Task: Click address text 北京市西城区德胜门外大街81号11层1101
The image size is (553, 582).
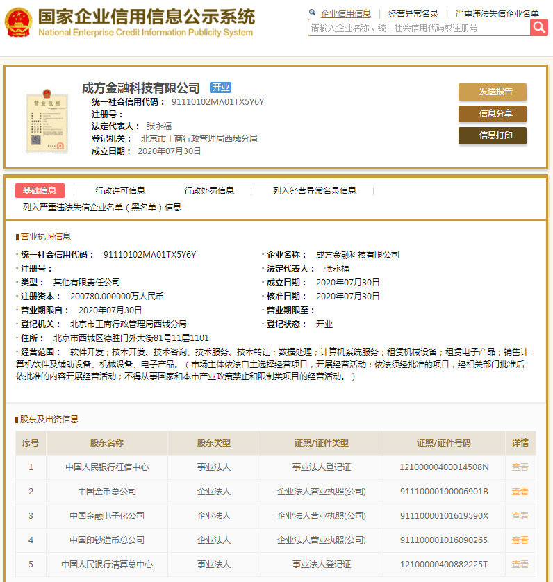Action: coord(131,338)
